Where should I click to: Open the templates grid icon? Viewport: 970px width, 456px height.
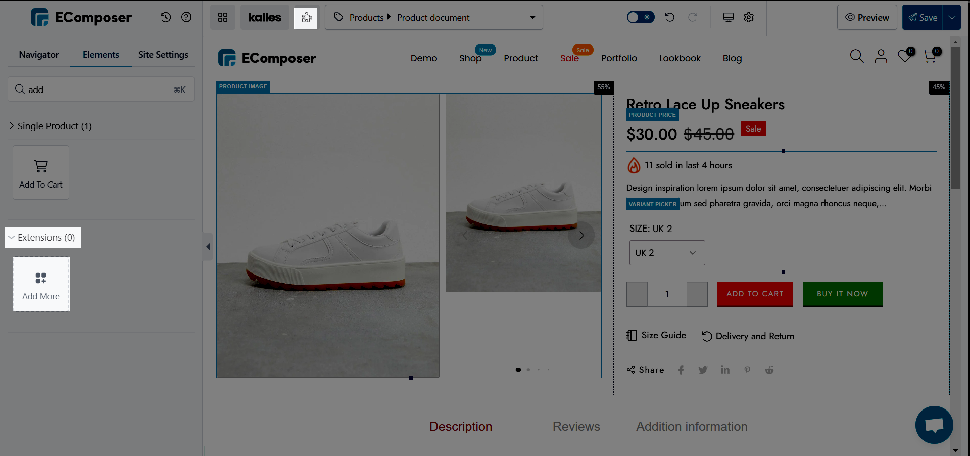pos(223,18)
